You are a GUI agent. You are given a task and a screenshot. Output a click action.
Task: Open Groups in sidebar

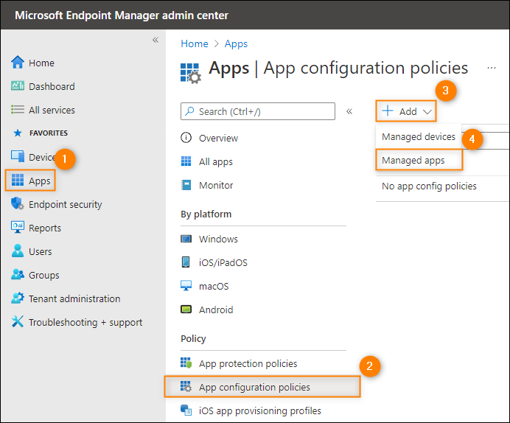click(44, 275)
